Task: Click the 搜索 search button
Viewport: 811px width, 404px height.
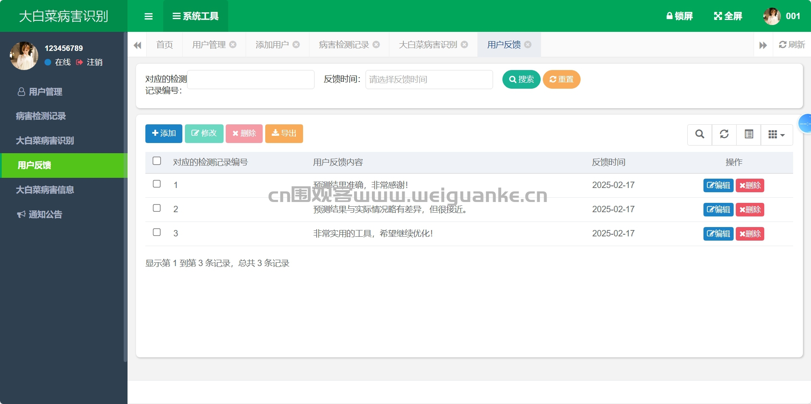Action: click(522, 79)
